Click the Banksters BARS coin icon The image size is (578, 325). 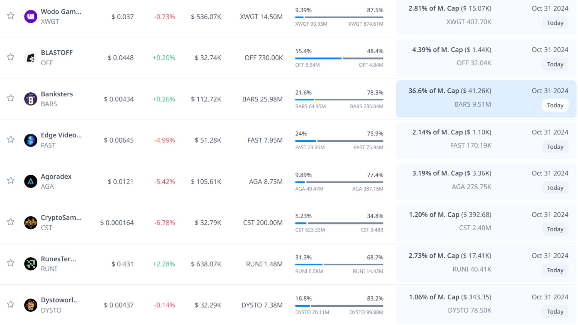click(x=31, y=99)
